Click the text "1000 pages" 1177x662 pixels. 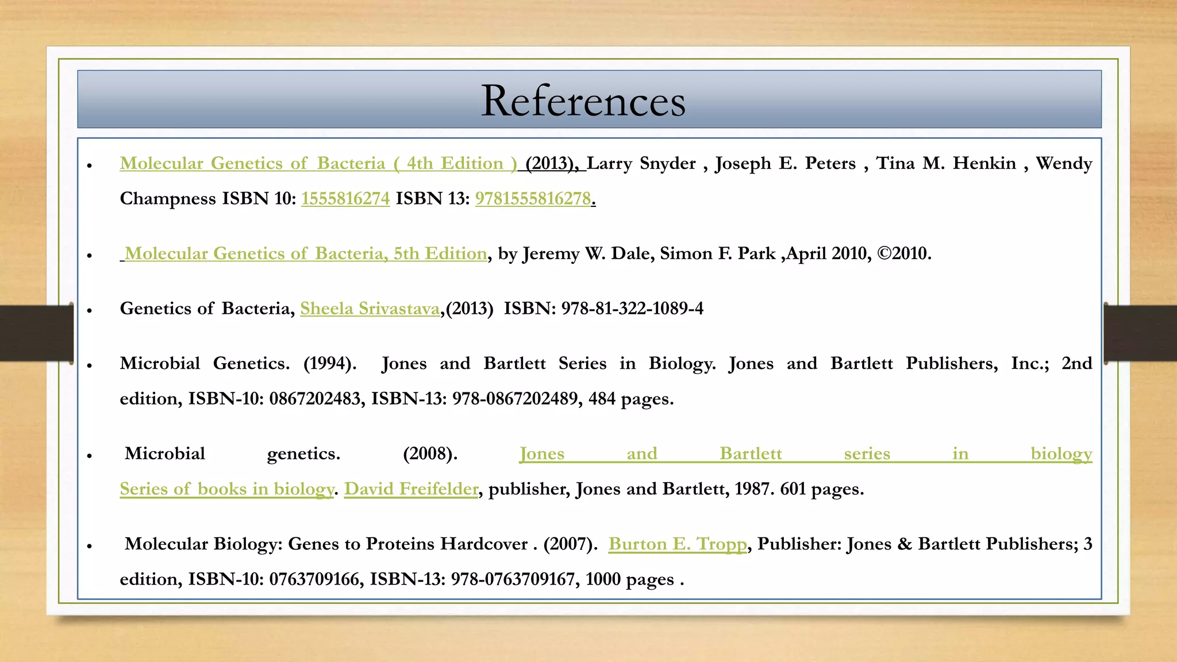click(x=630, y=579)
